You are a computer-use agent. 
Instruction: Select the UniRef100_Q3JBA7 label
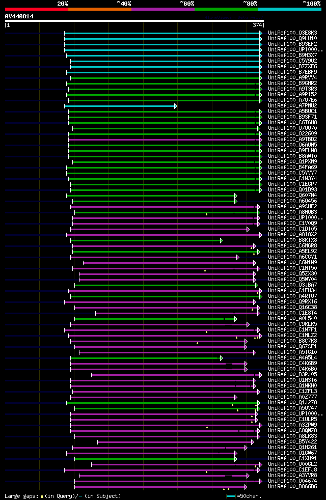(292, 285)
